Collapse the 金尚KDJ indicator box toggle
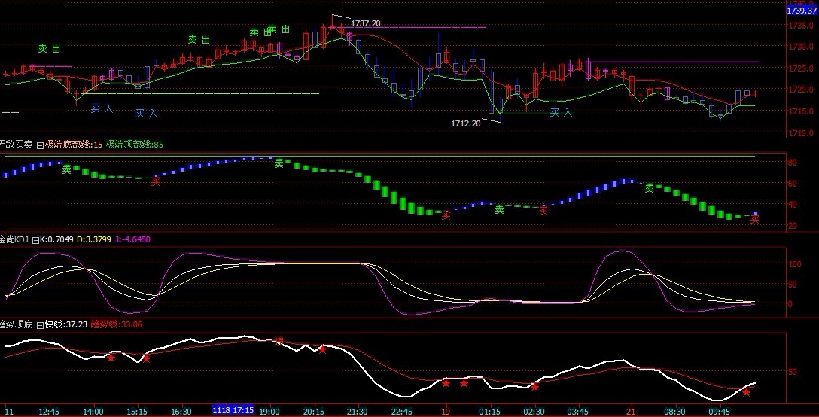Screen dimensions: 819x417 [x=34, y=240]
